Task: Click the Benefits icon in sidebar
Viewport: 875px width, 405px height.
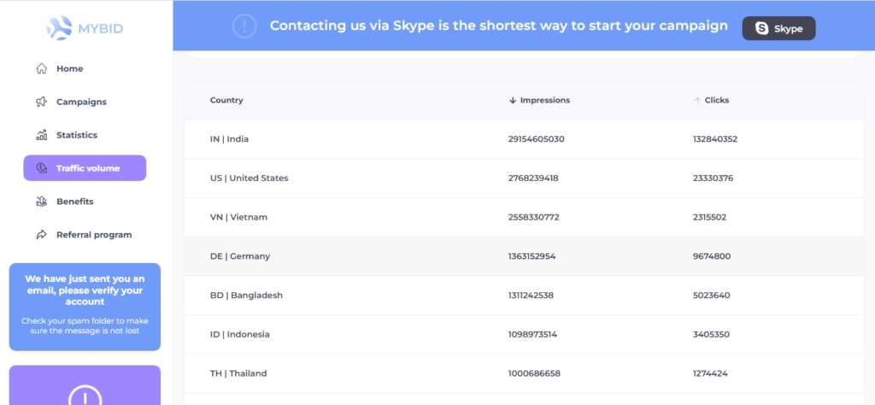Action: (x=41, y=202)
